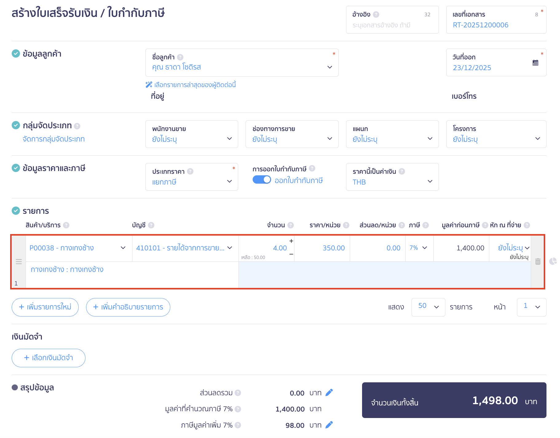Open the พนักงานขาย dropdown
The image size is (560, 438).
coord(191,134)
